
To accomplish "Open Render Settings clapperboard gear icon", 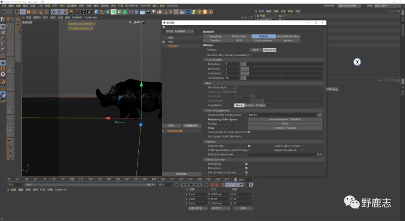I will coord(89,12).
